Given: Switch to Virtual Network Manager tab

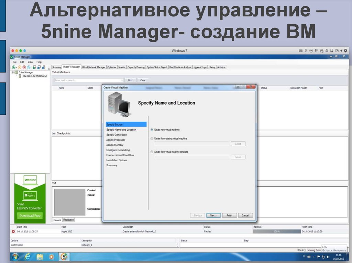Looking at the screenshot, I should click(x=93, y=67).
